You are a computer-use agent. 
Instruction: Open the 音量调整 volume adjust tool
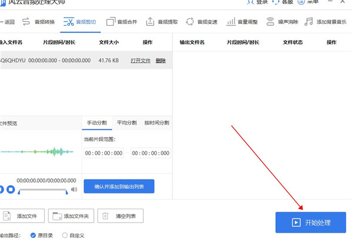pos(241,22)
